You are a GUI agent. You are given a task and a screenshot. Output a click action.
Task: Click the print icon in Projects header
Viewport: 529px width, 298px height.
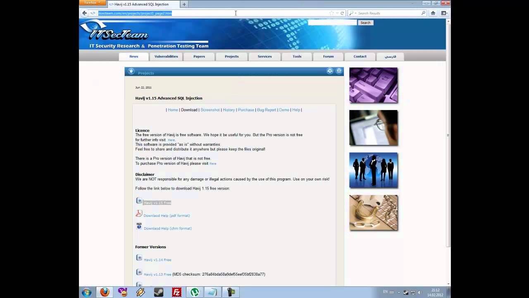pyautogui.click(x=330, y=71)
